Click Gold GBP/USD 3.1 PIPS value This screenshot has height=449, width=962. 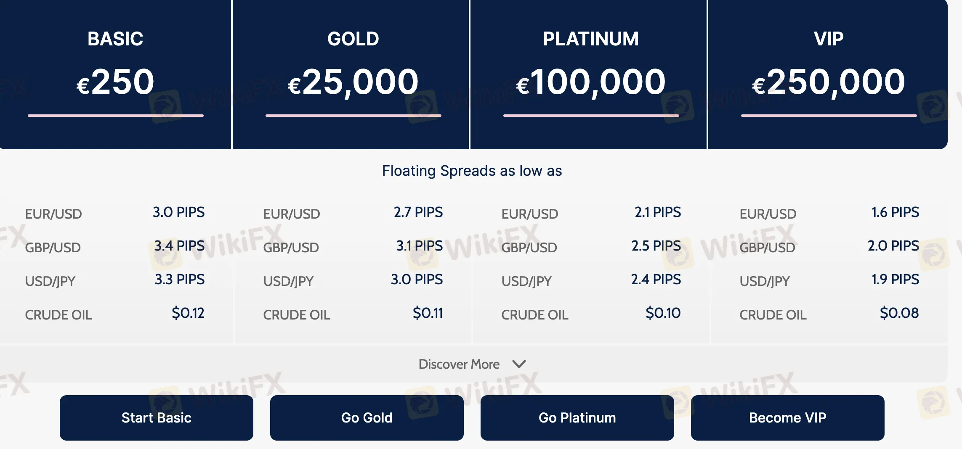pos(420,246)
